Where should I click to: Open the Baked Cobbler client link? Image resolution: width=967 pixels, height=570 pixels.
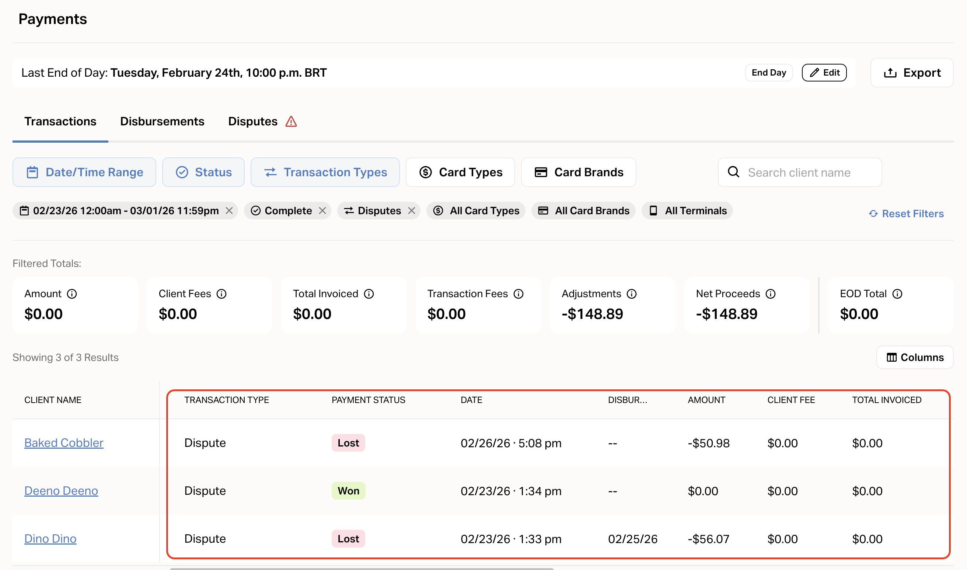tap(64, 443)
